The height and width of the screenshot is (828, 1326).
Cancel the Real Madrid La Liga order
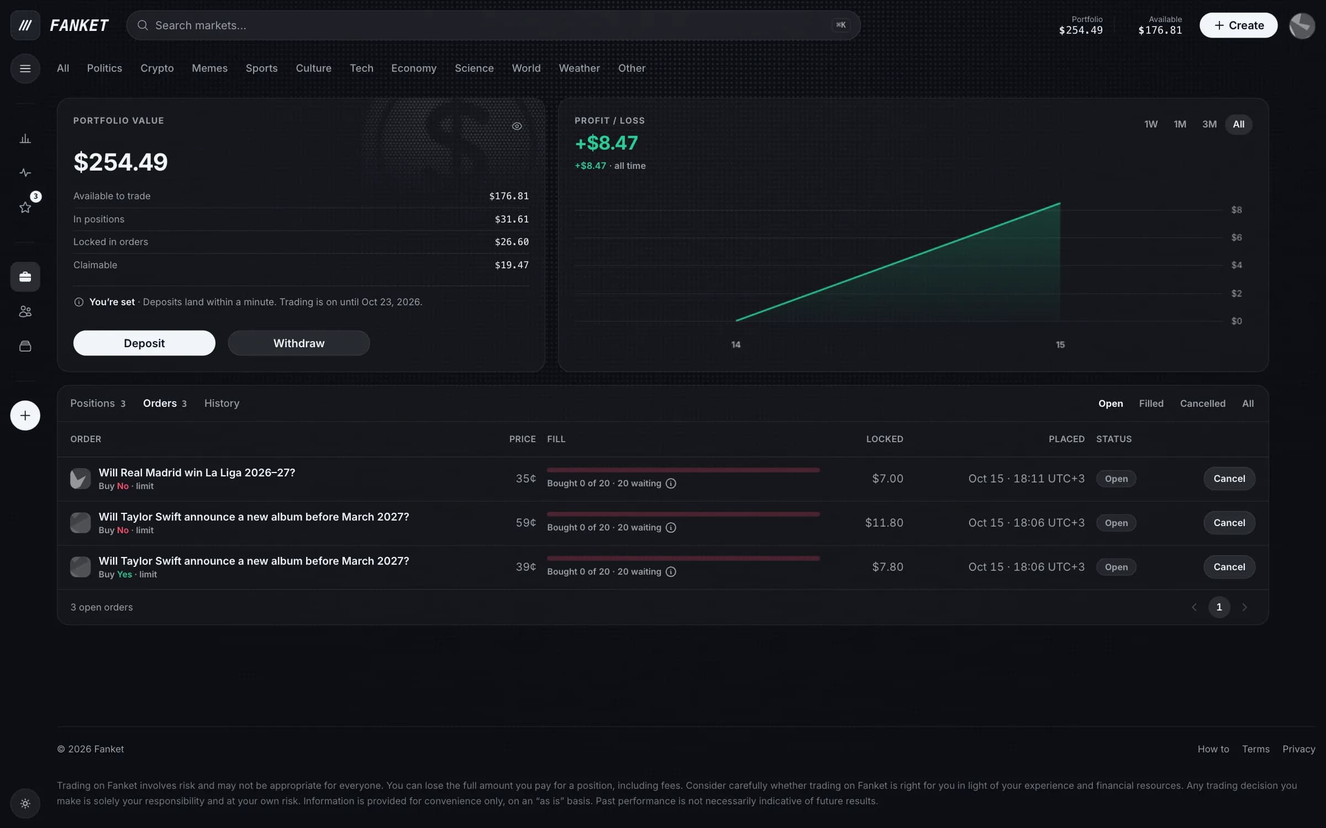(x=1229, y=479)
